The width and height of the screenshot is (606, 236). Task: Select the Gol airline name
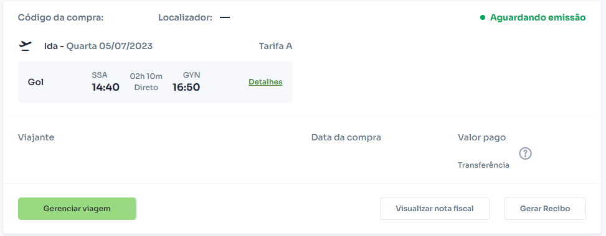36,82
